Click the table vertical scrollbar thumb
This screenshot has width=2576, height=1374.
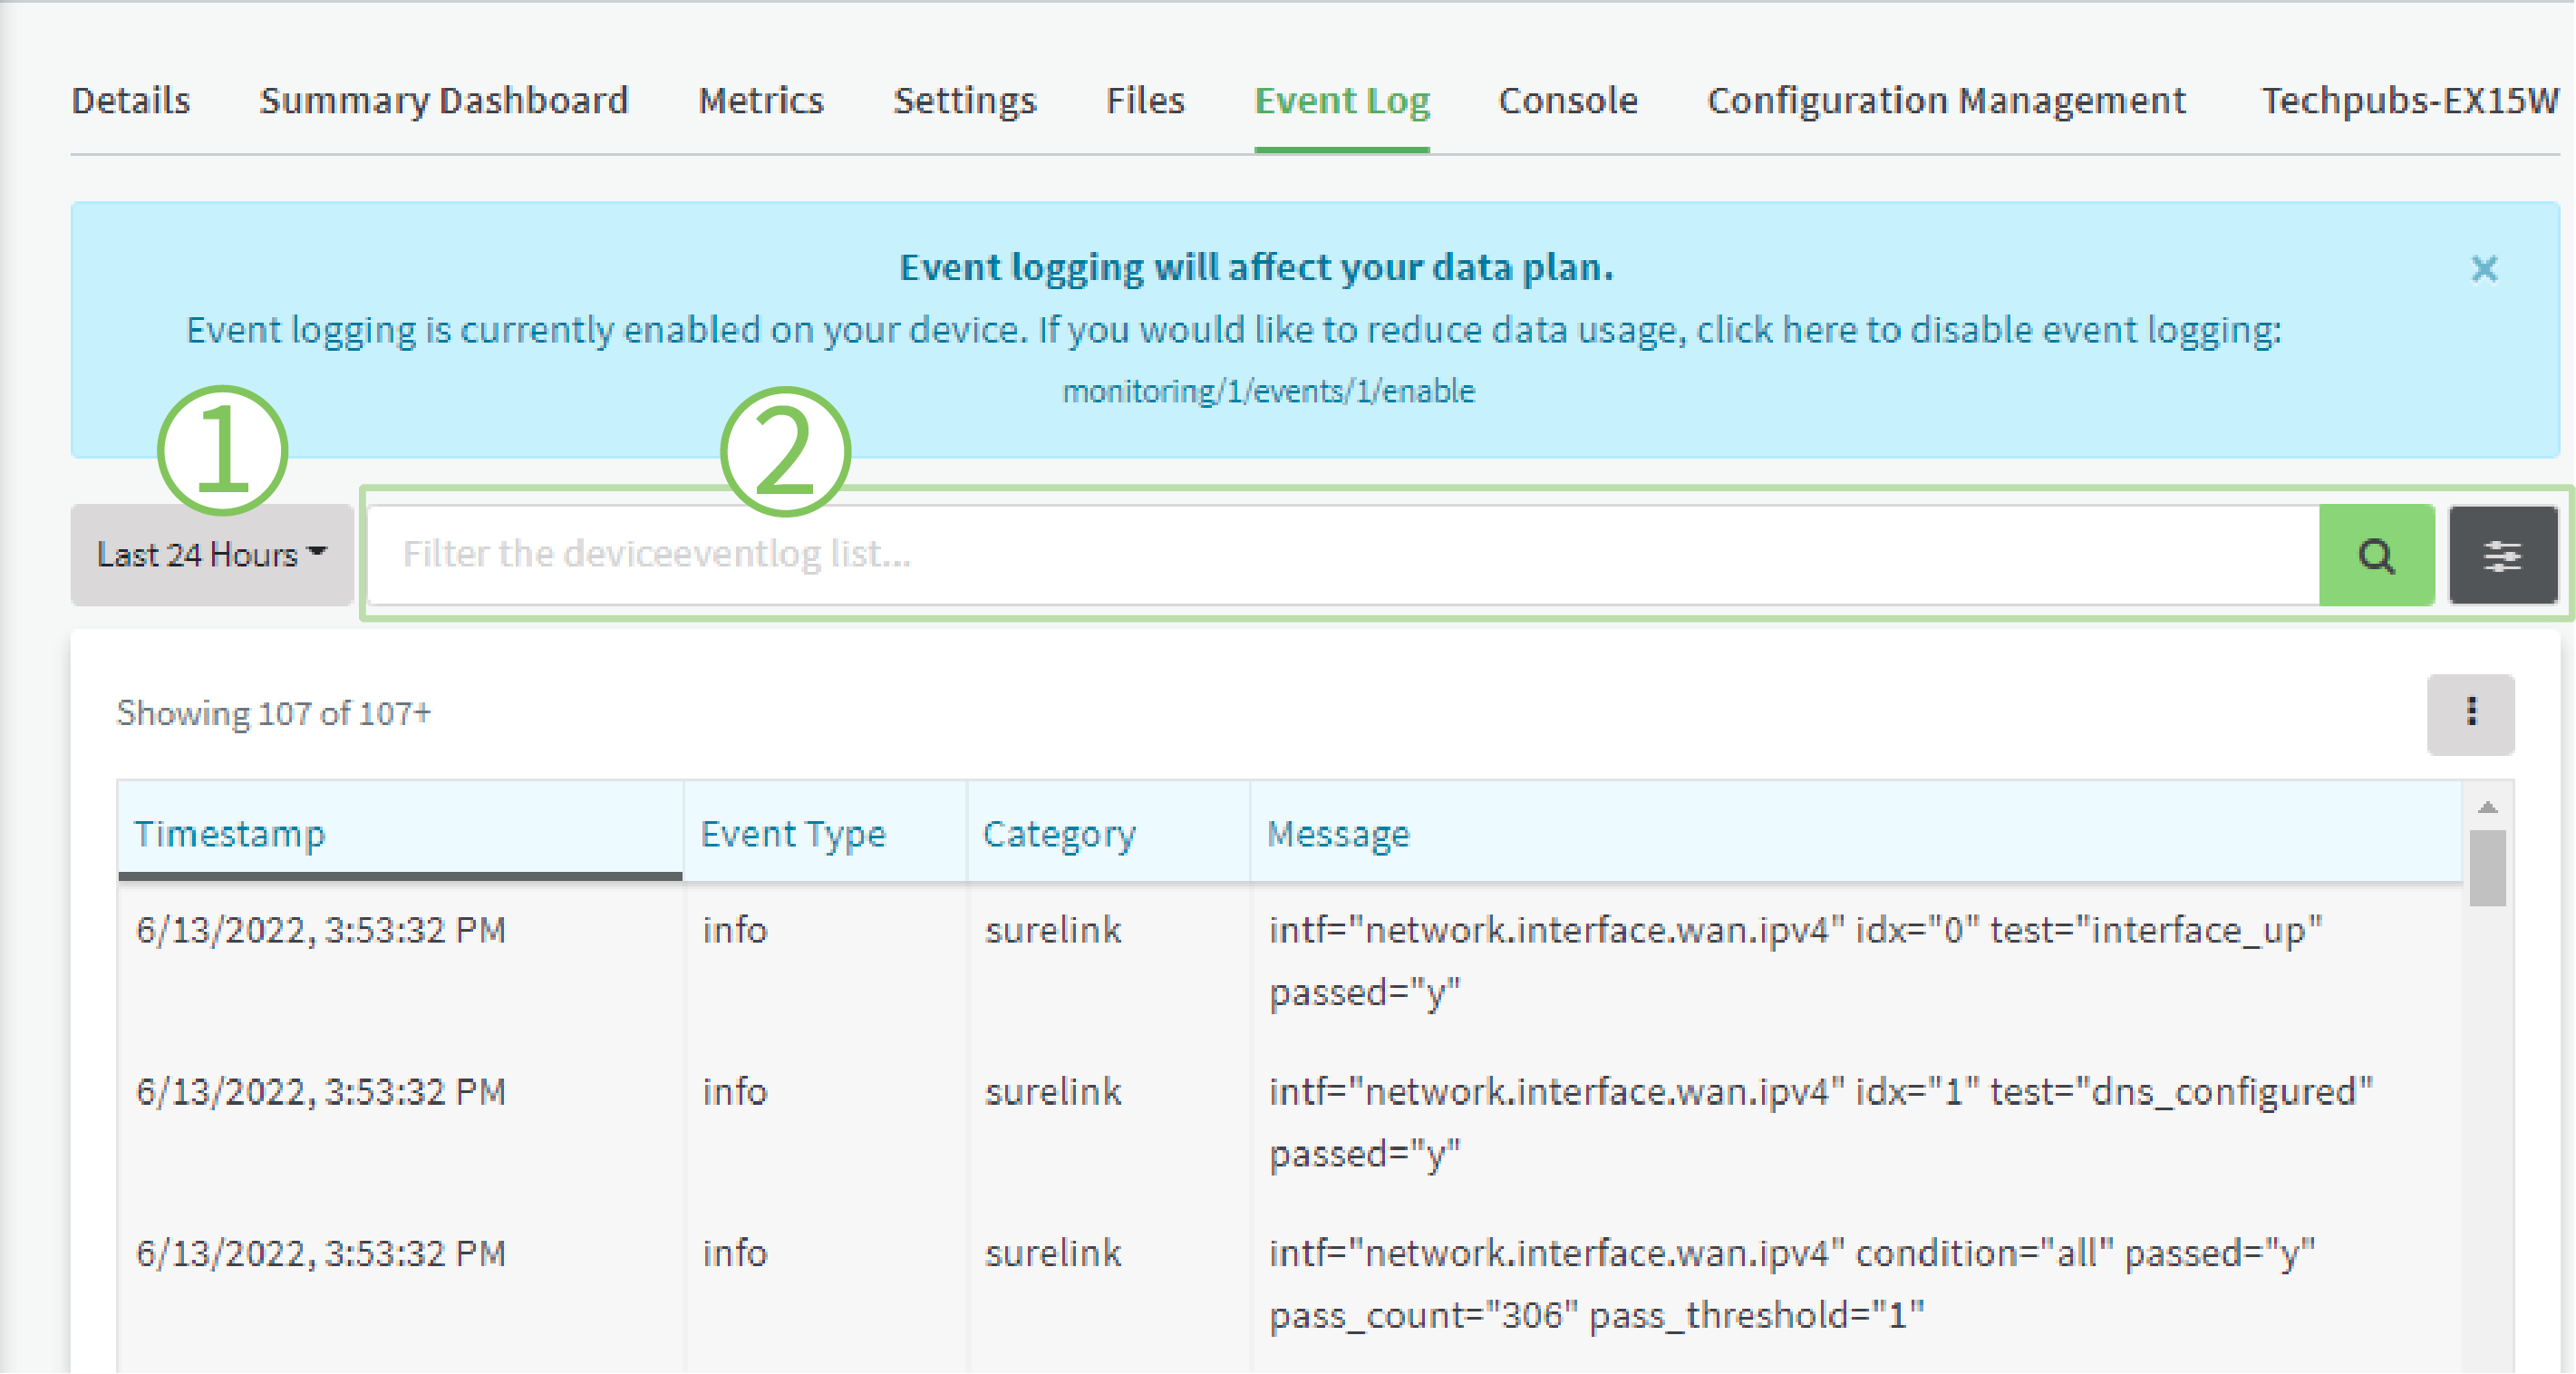click(x=2488, y=868)
